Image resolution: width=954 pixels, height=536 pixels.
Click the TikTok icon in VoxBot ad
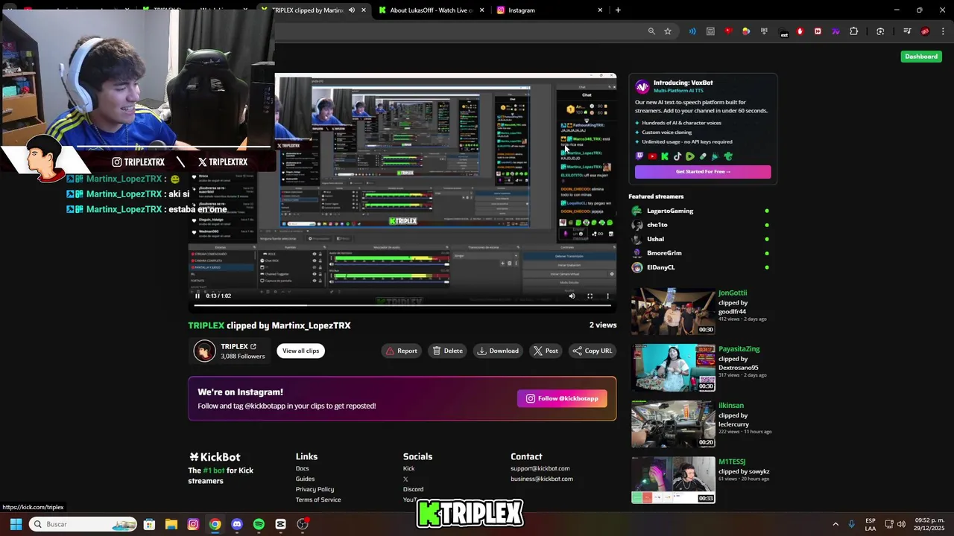[x=677, y=156]
